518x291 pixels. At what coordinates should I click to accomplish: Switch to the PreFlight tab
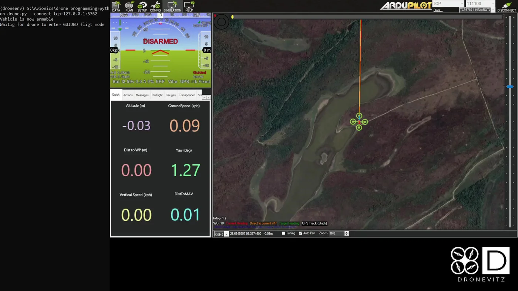(x=157, y=95)
